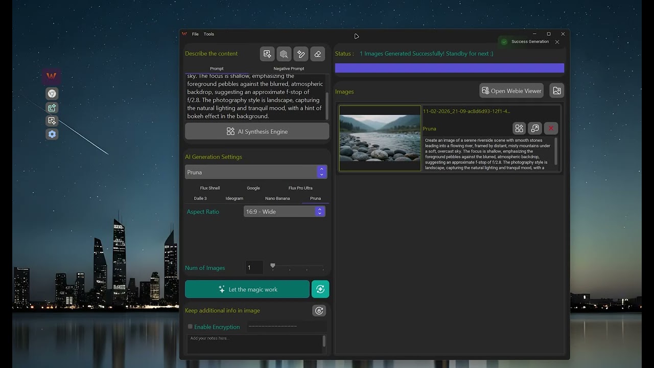654x368 pixels.
Task: Click the Num of Images label
Action: 205,268
